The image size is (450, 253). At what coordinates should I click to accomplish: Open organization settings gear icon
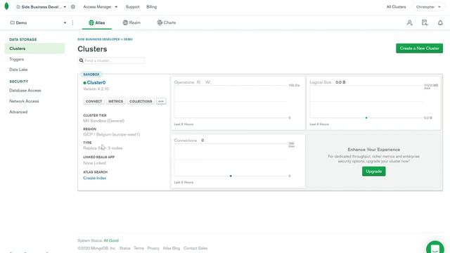[73, 7]
